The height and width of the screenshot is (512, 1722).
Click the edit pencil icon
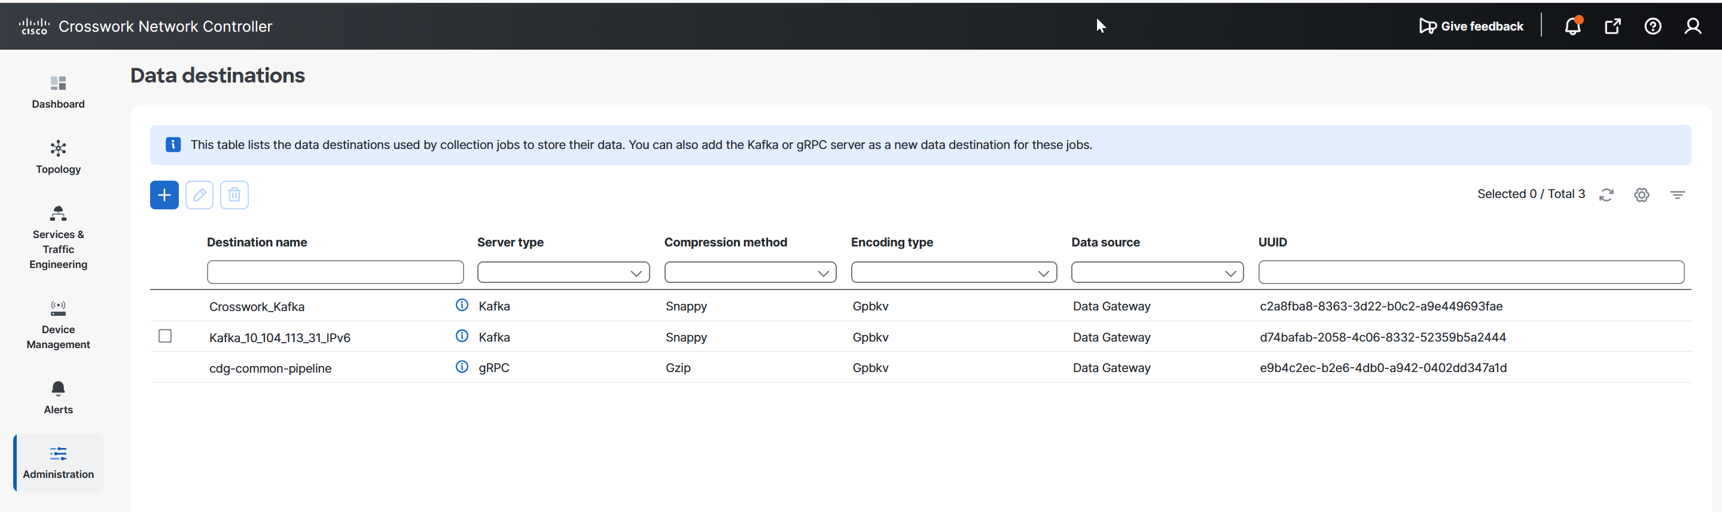[x=199, y=195]
